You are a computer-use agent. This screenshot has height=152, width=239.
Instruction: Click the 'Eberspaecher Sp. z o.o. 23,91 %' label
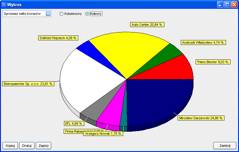click(x=28, y=84)
